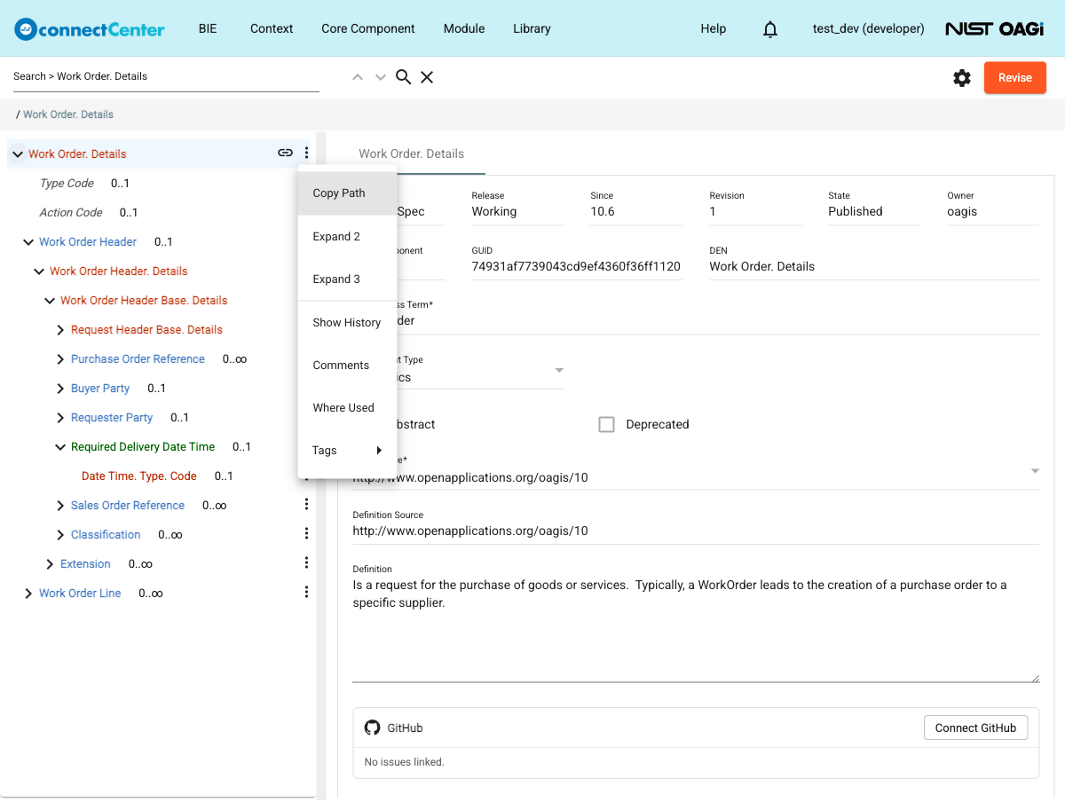This screenshot has width=1065, height=810.
Task: Click the link icon beside Work Order. Details
Action: point(285,153)
